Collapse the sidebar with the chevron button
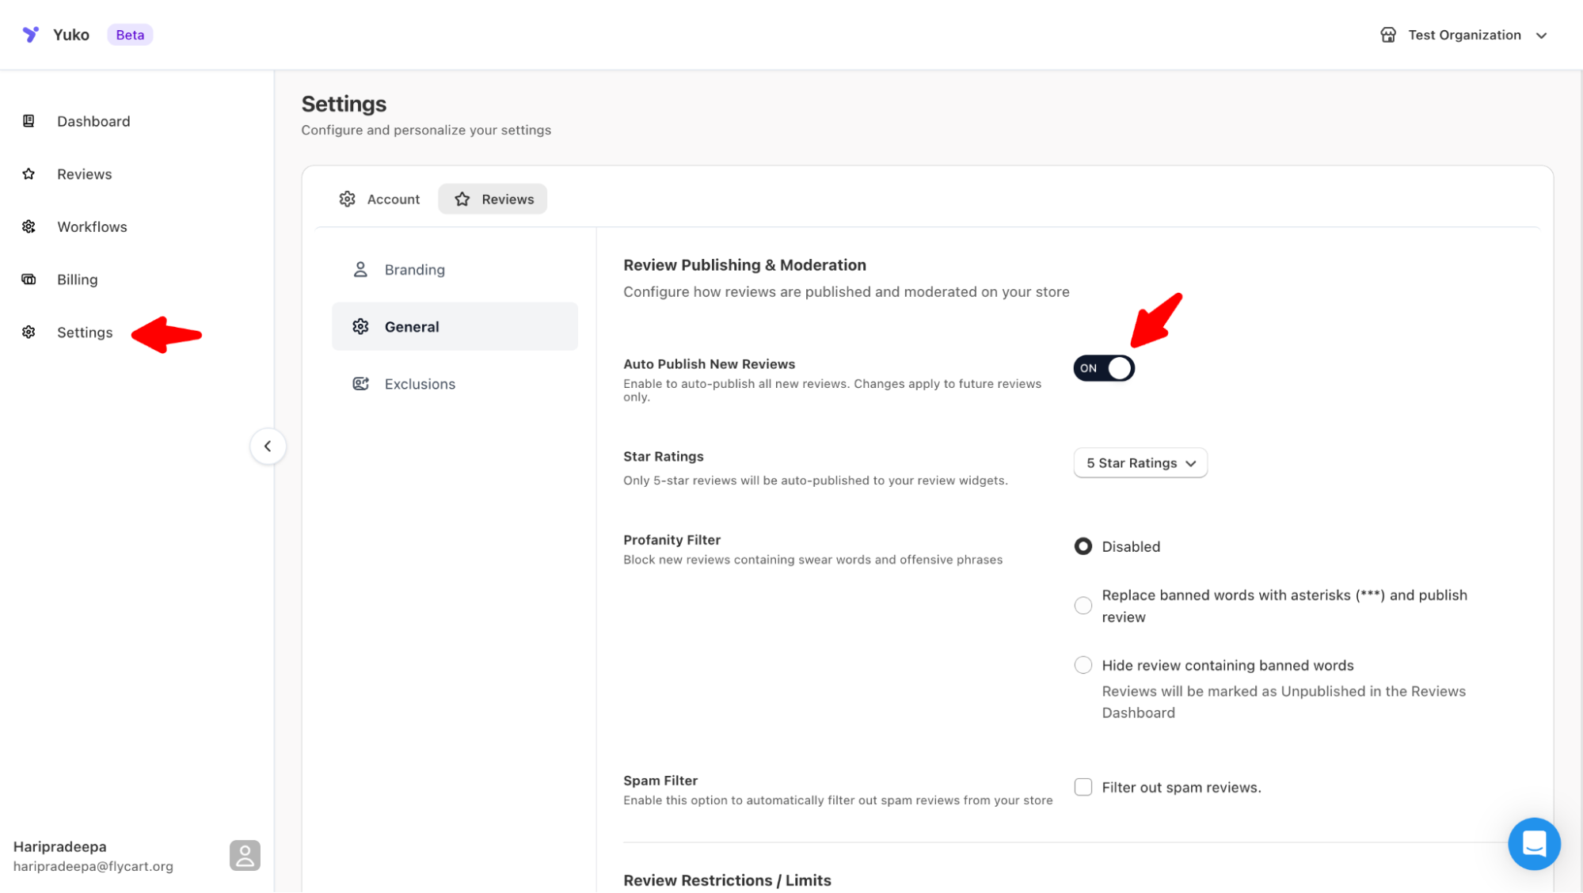Viewport: 1583px width, 893px height. click(x=268, y=446)
